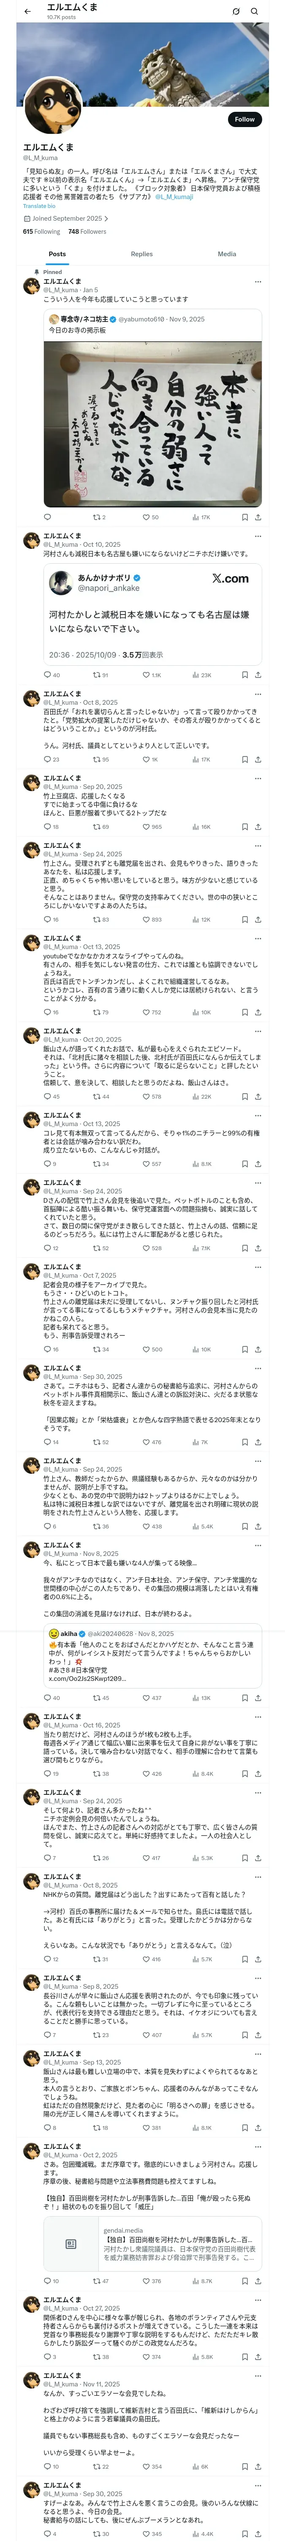Screen dimensions: 285x2541
Task: Open the more menu on the pinned post
Action: tap(258, 282)
